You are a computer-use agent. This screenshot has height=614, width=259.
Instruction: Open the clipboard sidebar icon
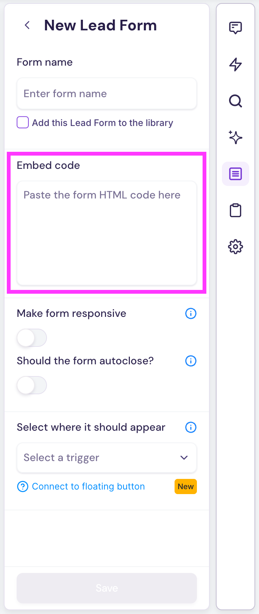coord(236,210)
